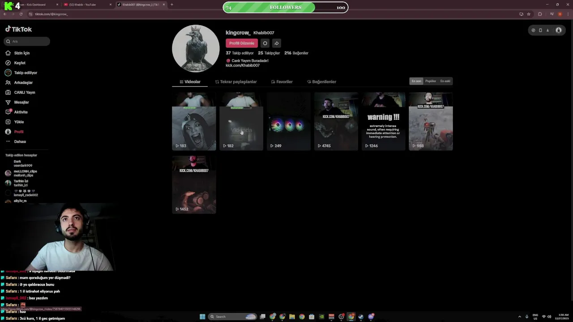Switch to Khabib - YouTube browser tab
The image size is (573, 322).
pyautogui.click(x=87, y=4)
